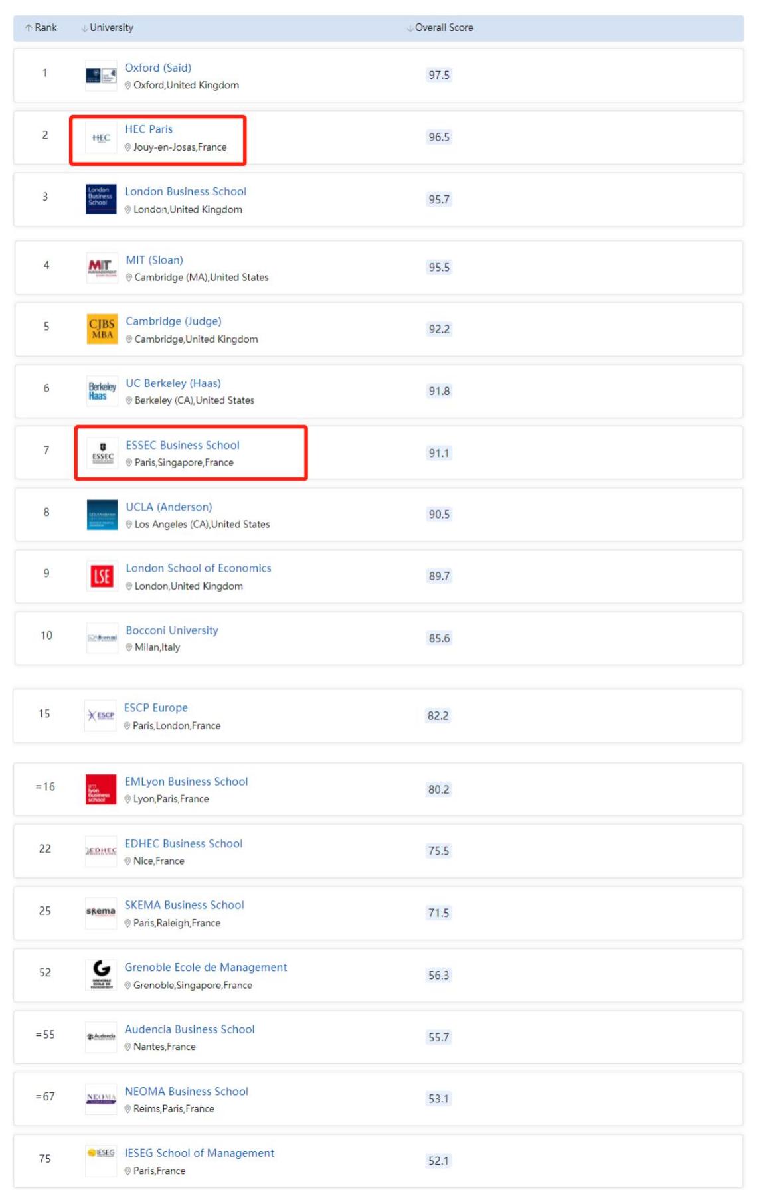Open the MIT (Sloan) link
761x1200 pixels.
click(x=155, y=260)
